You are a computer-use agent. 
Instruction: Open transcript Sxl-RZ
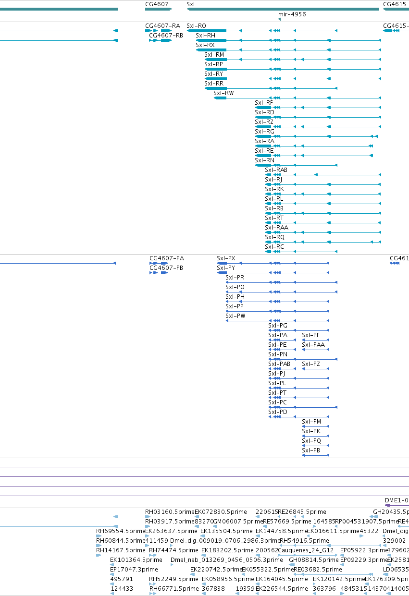coord(264,122)
